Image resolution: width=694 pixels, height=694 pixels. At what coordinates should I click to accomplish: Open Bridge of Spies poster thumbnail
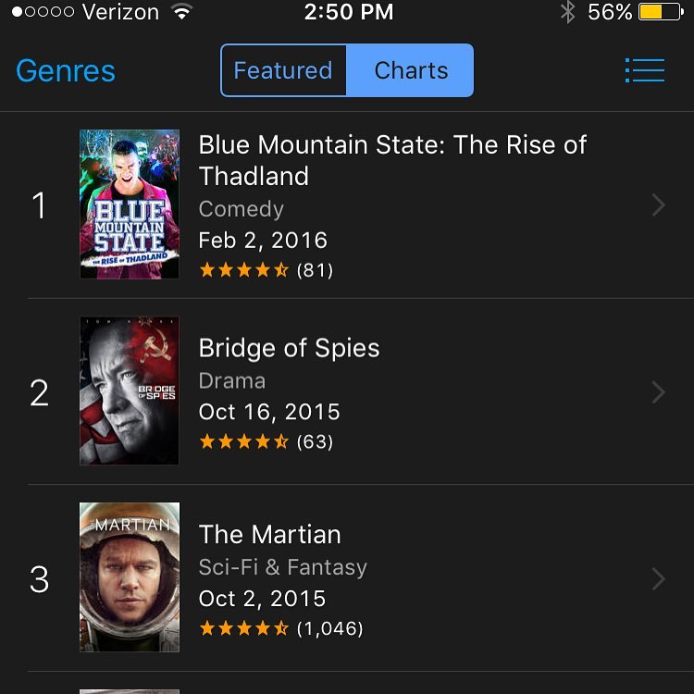click(x=130, y=390)
